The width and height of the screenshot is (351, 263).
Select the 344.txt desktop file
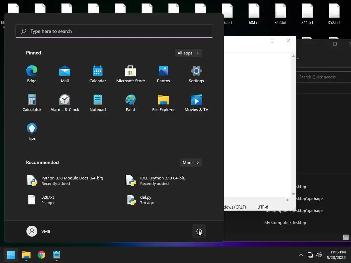point(307,14)
